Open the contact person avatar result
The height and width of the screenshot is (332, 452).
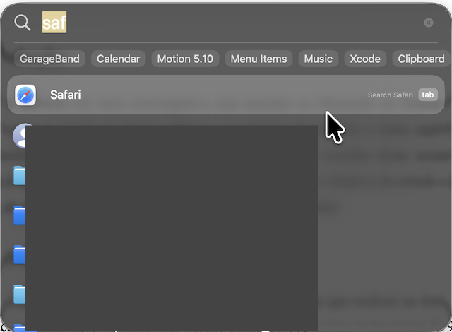click(19, 136)
